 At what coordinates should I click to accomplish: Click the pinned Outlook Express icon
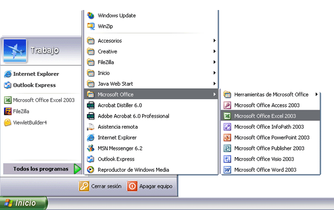(8, 85)
